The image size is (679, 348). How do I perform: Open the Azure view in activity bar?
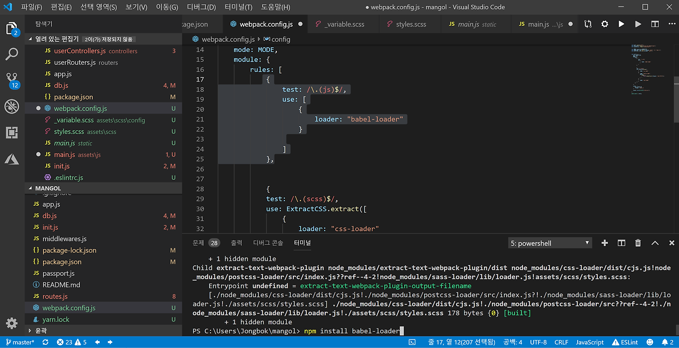tap(12, 158)
